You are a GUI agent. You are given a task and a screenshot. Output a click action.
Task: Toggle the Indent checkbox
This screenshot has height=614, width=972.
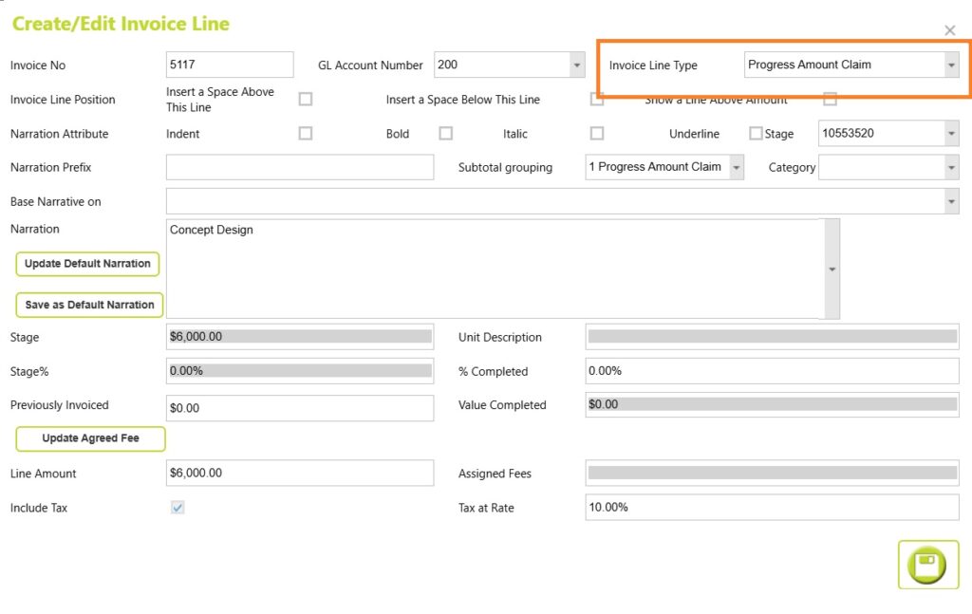[306, 133]
